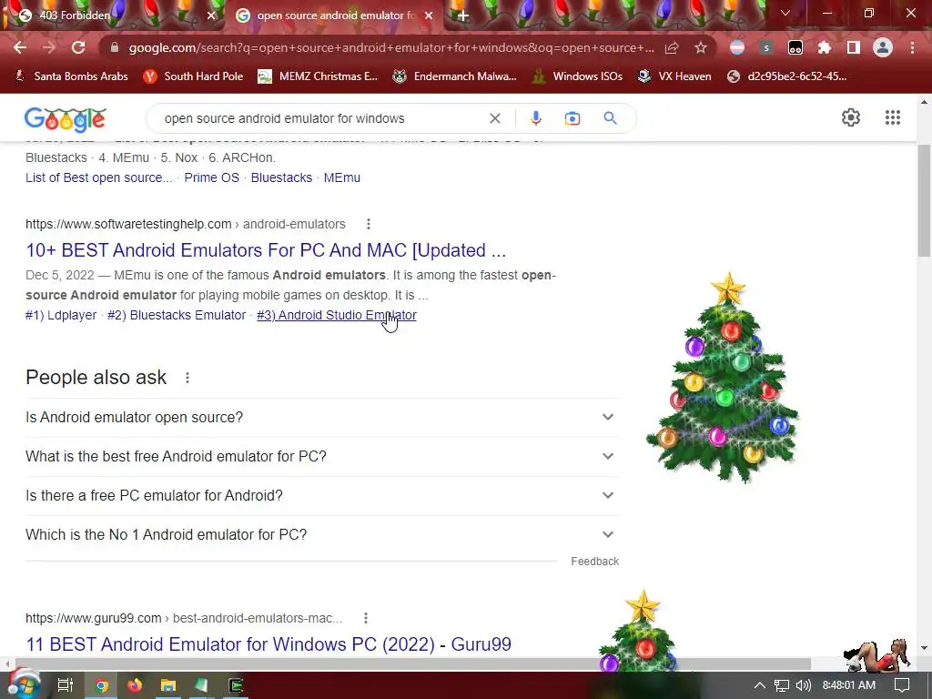Screen dimensions: 932x699
Task: Bookmark this page with the star icon
Action: pos(701,47)
